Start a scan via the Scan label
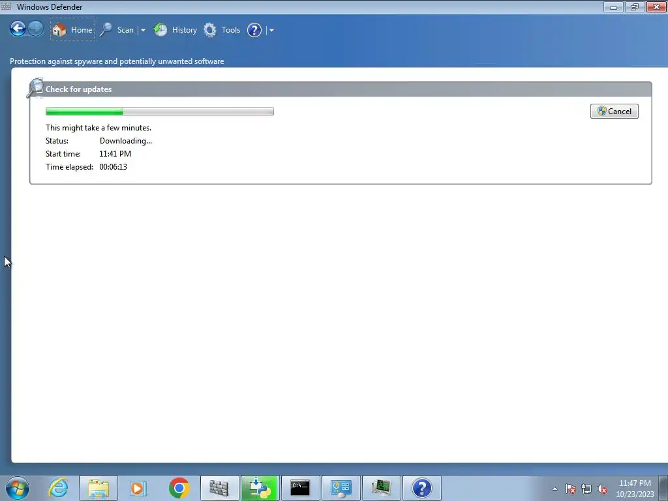The image size is (668, 501). click(125, 30)
